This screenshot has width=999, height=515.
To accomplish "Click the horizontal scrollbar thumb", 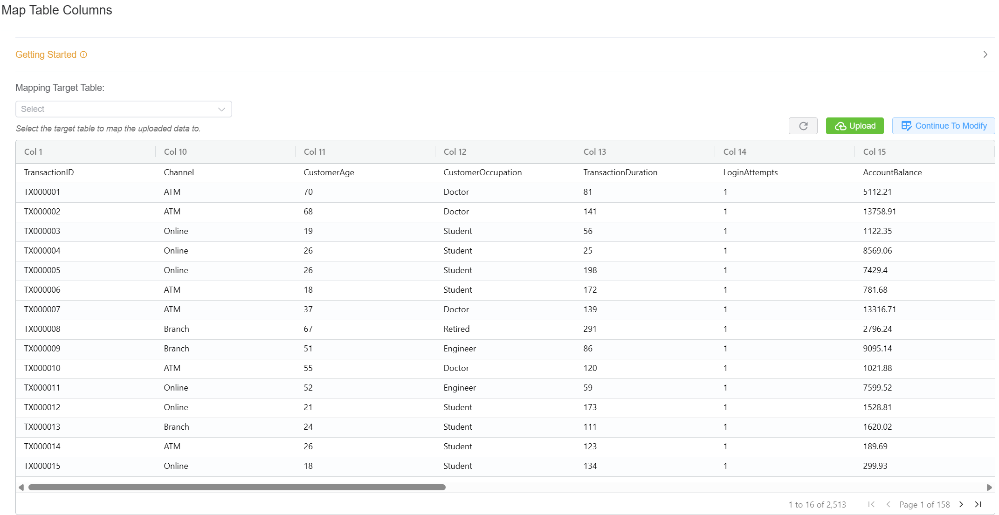I will (237, 487).
